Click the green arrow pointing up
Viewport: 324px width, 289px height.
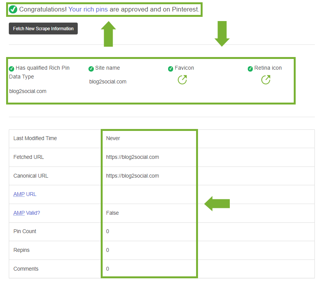click(108, 34)
